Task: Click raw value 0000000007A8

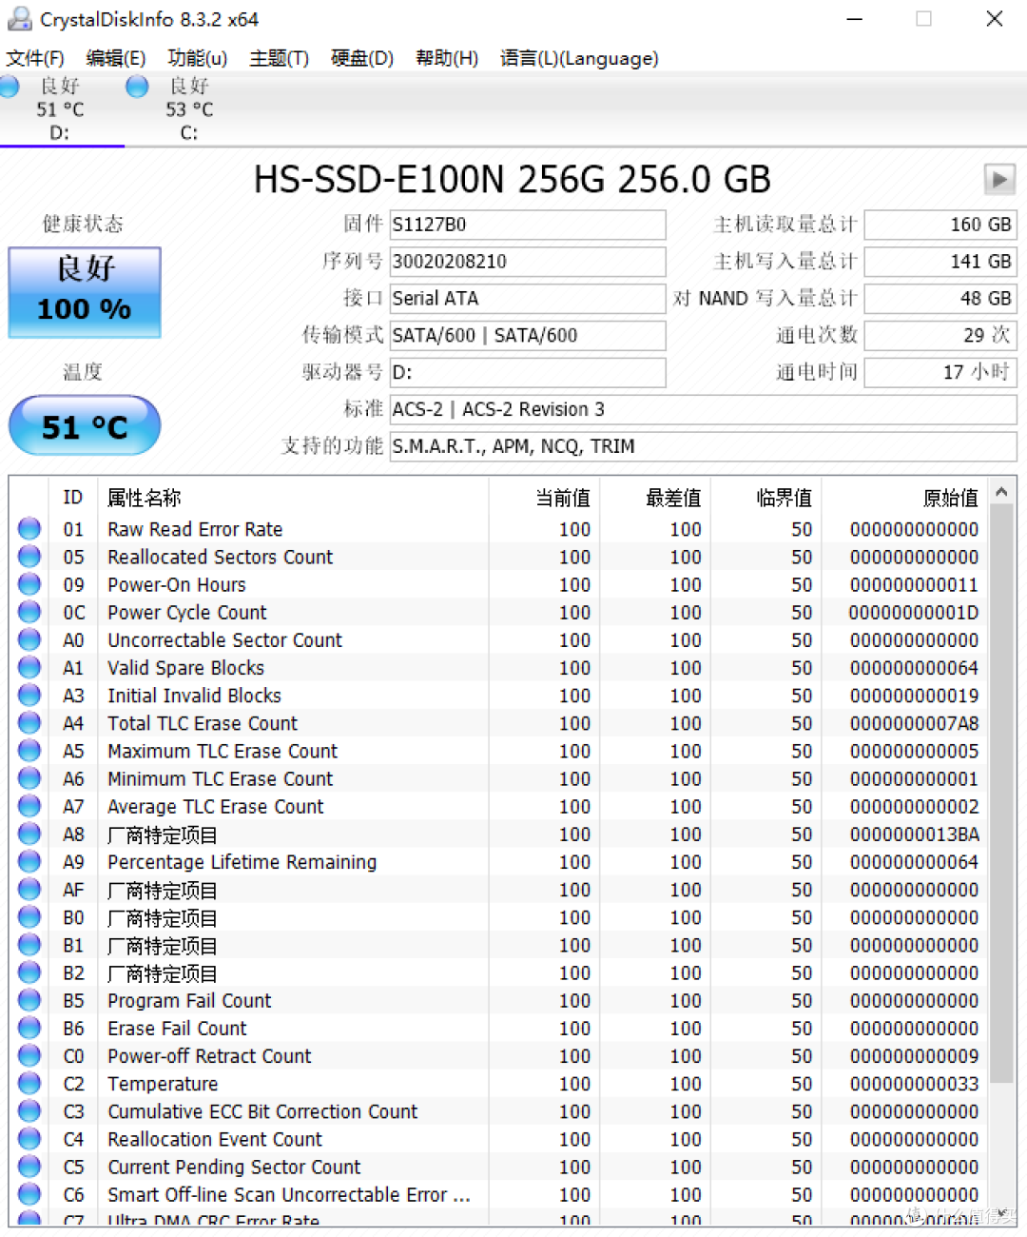Action: tap(914, 723)
